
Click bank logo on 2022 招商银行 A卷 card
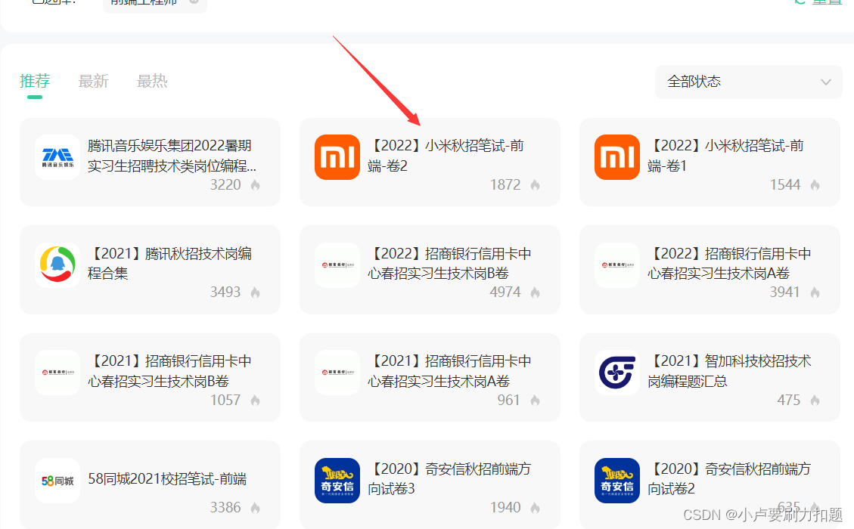point(617,265)
